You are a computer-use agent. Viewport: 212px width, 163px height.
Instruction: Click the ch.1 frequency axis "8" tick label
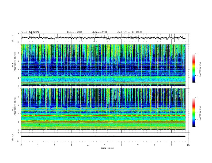click(x=19, y=53)
